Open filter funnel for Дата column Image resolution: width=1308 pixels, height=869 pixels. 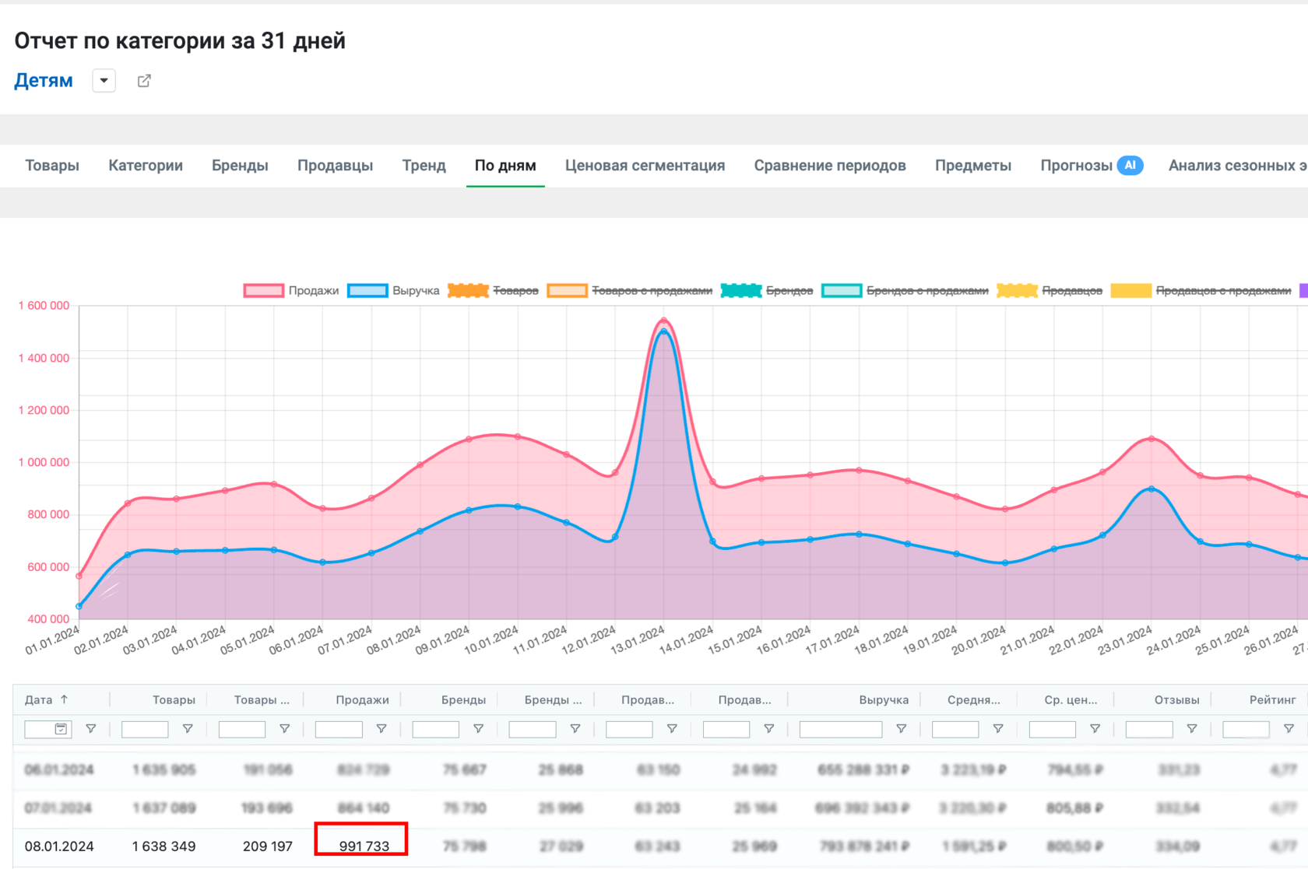(x=90, y=729)
